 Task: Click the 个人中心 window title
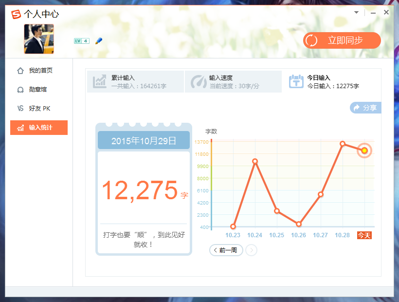41,14
